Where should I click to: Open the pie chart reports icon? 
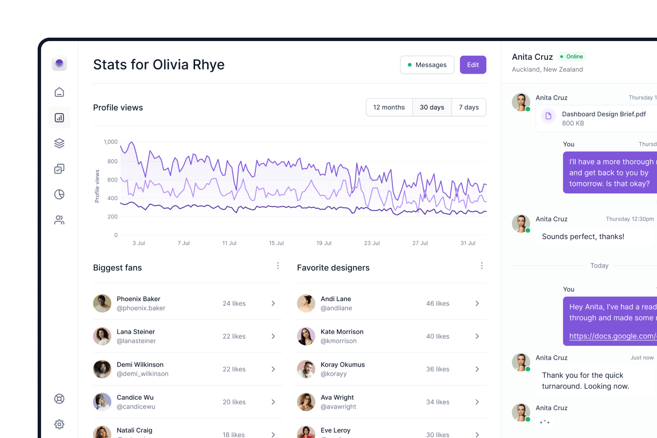[x=59, y=194]
